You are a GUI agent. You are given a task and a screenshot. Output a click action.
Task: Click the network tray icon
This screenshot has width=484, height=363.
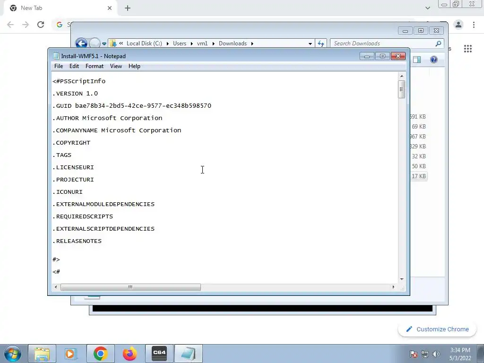[425, 354]
